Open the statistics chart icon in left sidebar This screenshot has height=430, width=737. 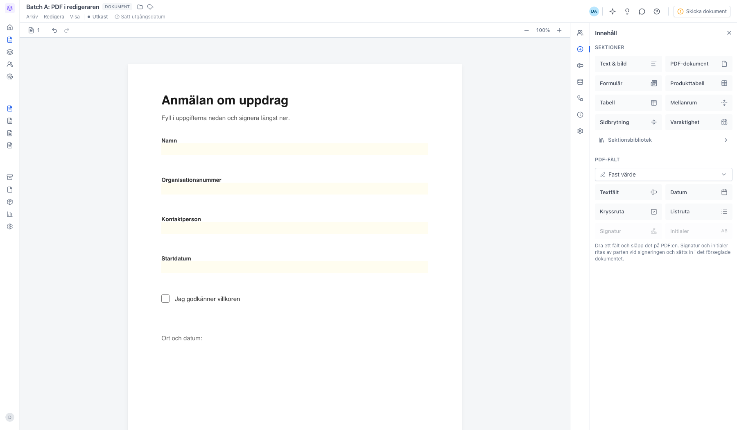[10, 214]
